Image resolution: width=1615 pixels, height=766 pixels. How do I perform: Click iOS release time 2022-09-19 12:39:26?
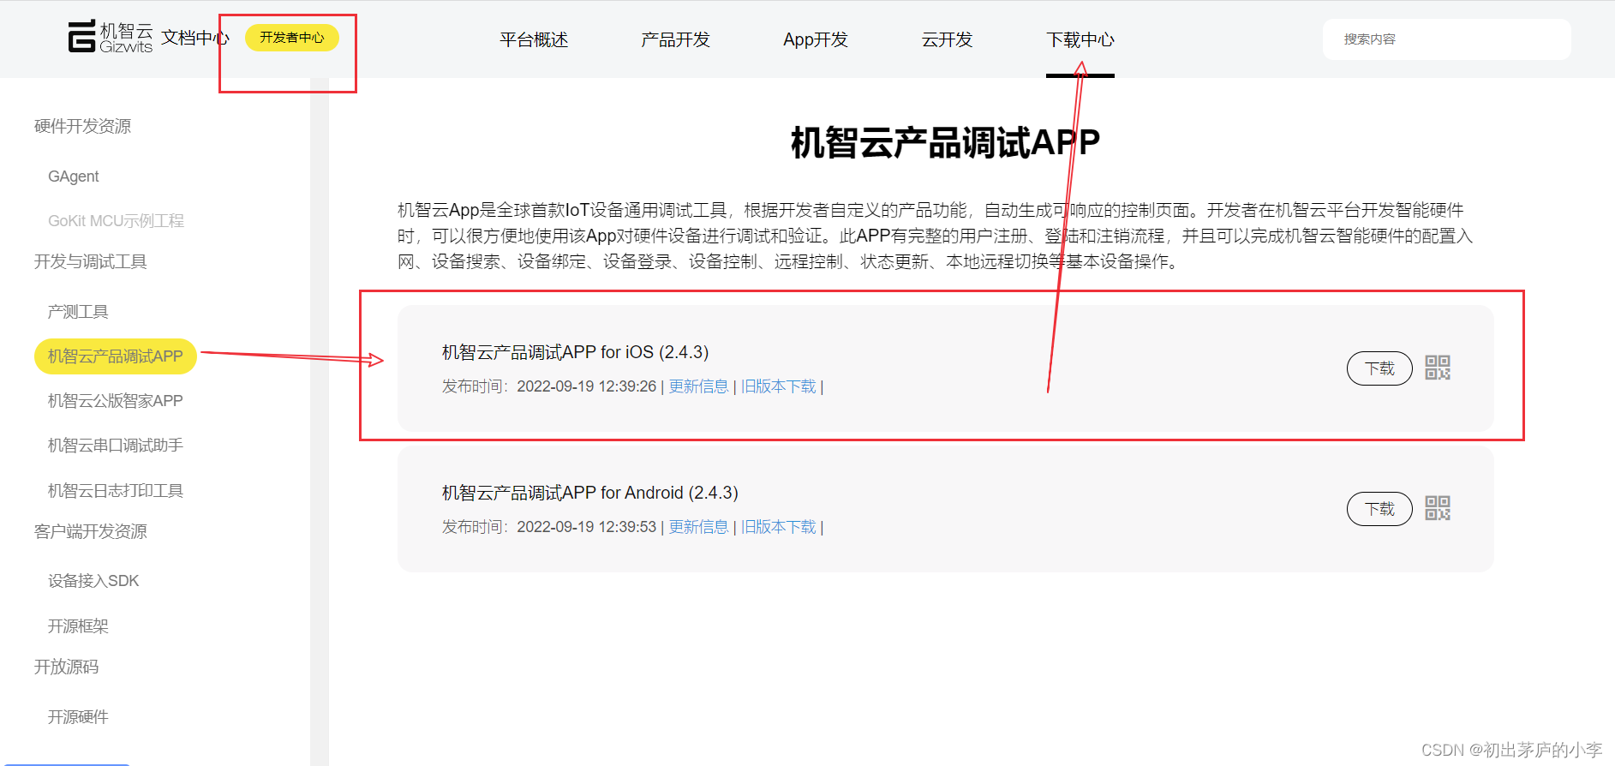tap(586, 386)
